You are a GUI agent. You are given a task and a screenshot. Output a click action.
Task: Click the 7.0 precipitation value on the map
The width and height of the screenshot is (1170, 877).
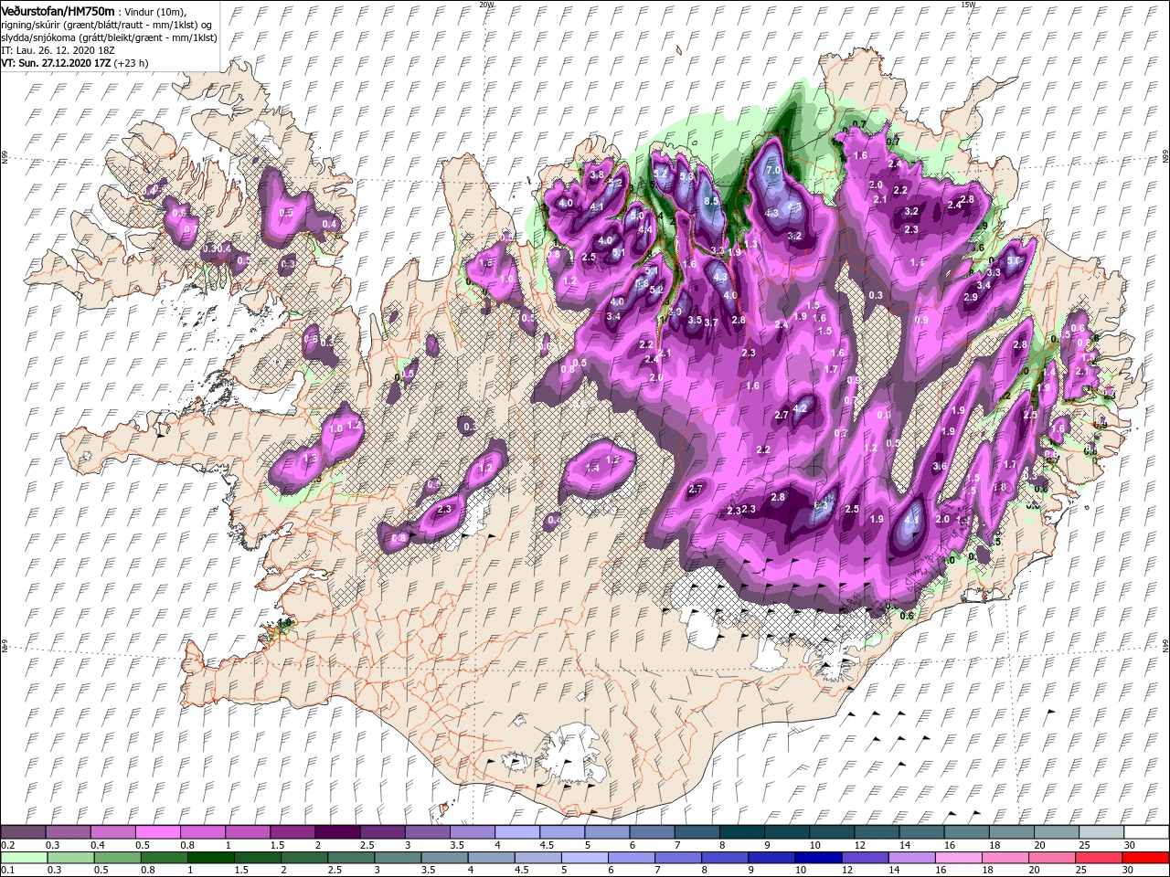click(772, 170)
